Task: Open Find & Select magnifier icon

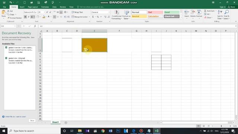Action: 226,12
